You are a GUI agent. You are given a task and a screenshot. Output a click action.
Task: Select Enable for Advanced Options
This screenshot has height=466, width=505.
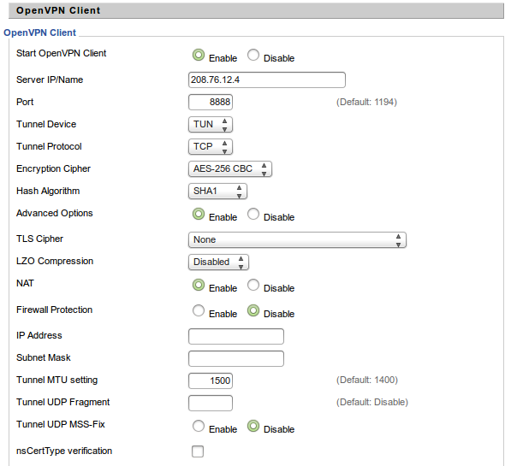pos(199,214)
